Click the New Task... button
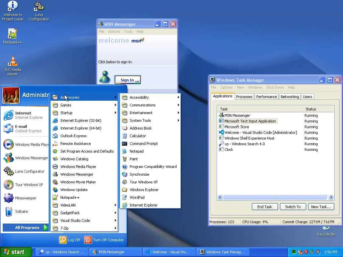This screenshot has width=343, height=257. point(321,207)
